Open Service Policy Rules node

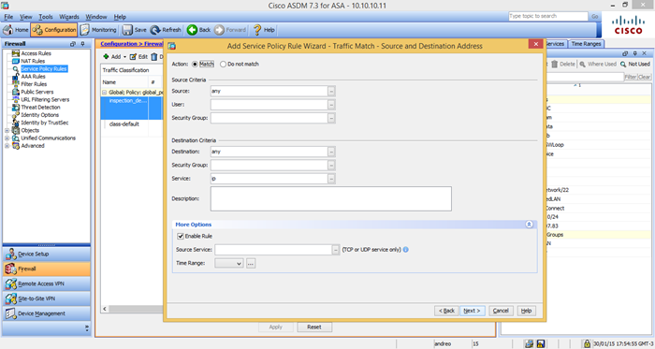(x=44, y=69)
